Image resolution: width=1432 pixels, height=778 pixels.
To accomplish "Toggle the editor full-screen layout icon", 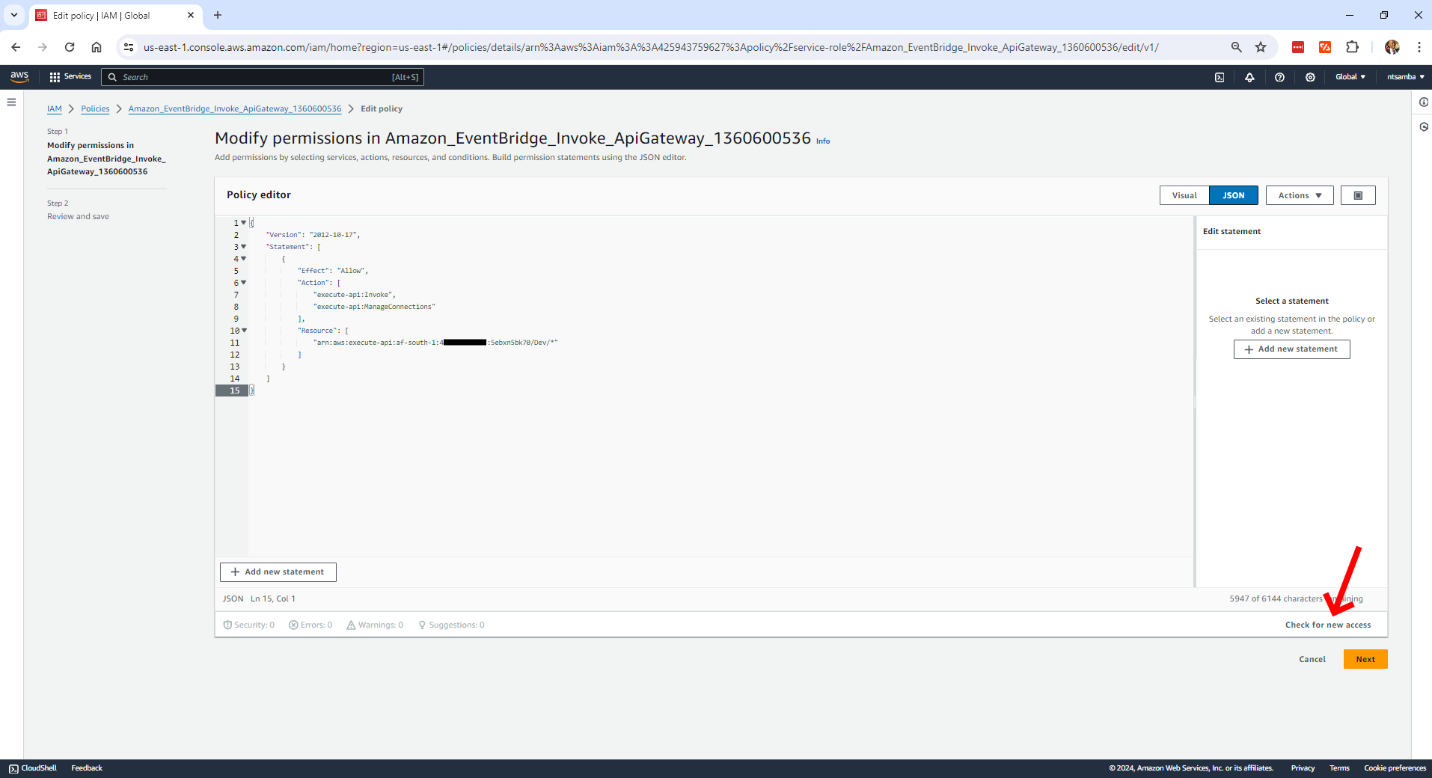I will click(1358, 195).
